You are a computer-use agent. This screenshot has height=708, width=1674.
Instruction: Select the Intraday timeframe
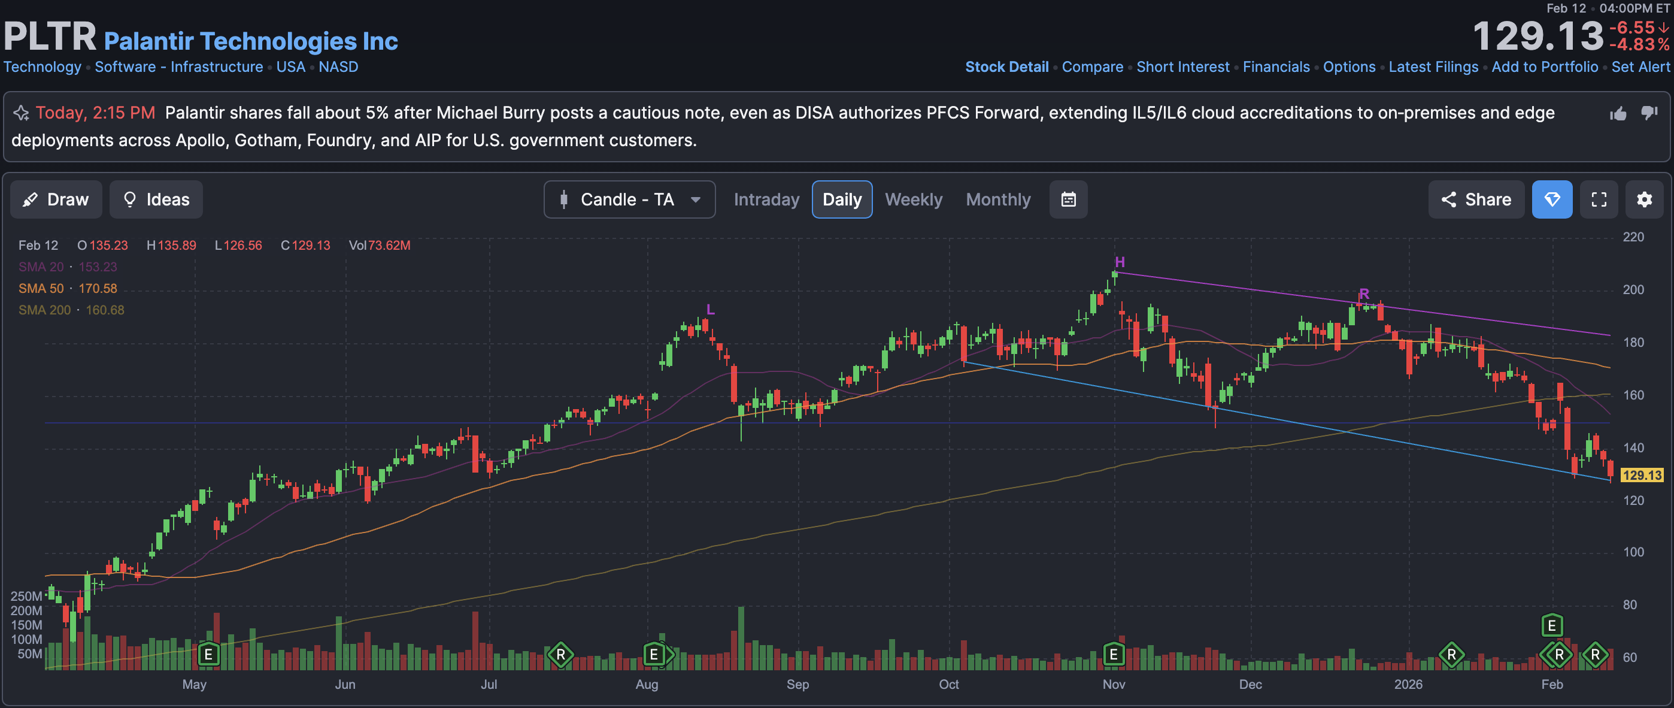[x=766, y=199]
